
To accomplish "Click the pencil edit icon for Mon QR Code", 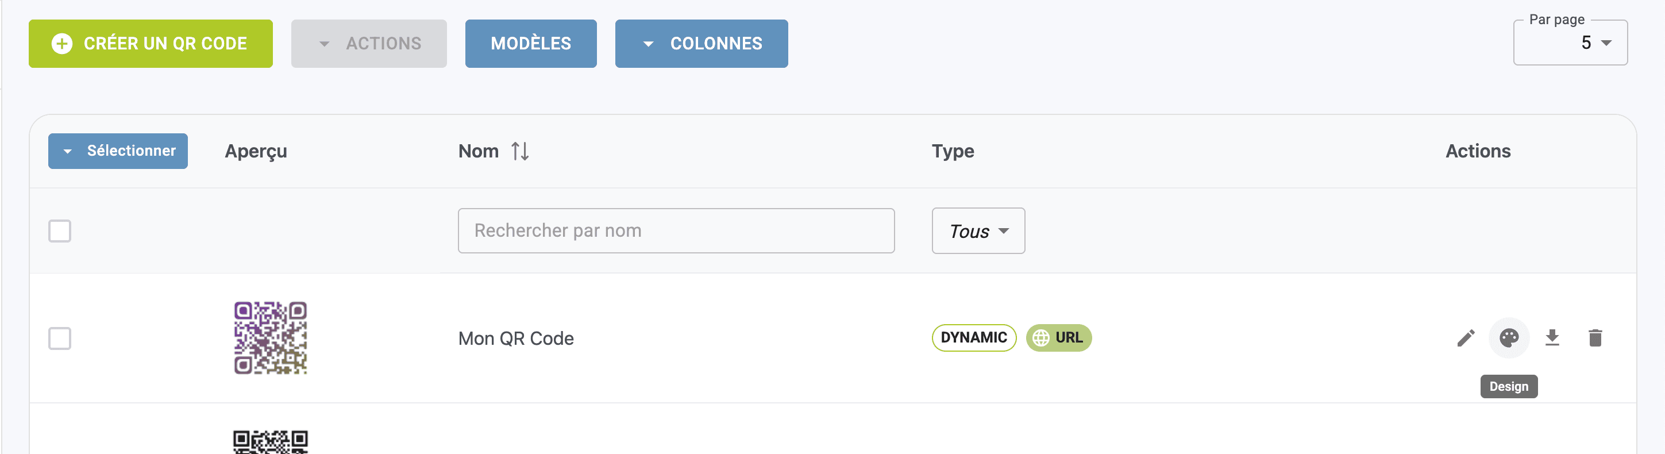I will click(1465, 337).
